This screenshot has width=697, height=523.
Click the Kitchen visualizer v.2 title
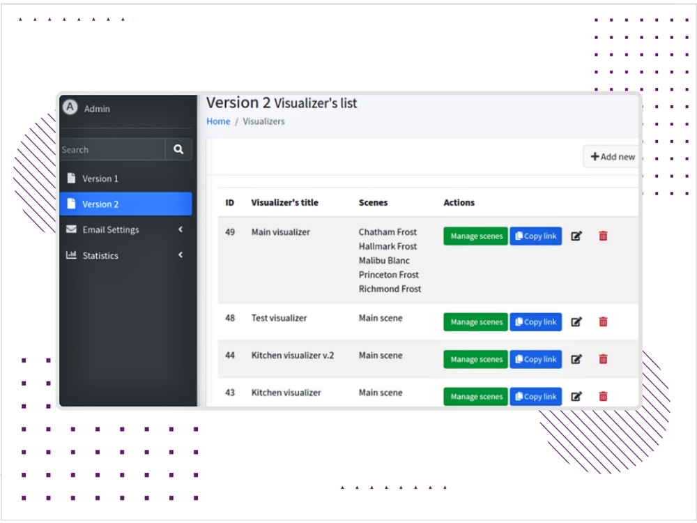pyautogui.click(x=293, y=356)
